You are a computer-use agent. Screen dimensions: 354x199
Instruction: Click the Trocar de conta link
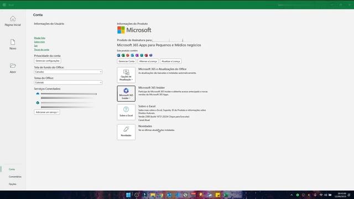coord(41,49)
